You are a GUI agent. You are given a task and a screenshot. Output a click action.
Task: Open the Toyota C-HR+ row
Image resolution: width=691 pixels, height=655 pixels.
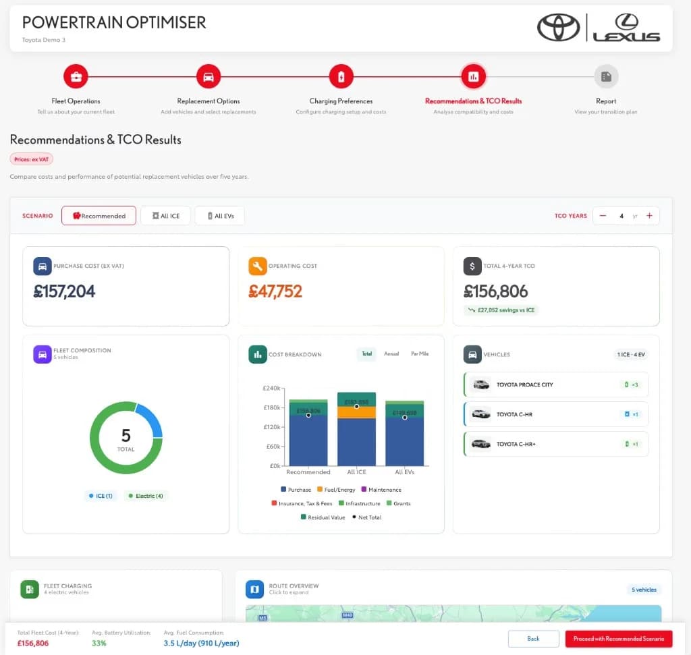[x=556, y=444]
